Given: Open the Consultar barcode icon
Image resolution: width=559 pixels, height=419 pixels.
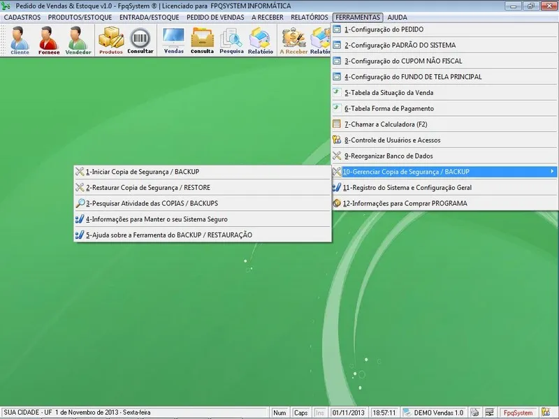Looking at the screenshot, I should [x=140, y=40].
